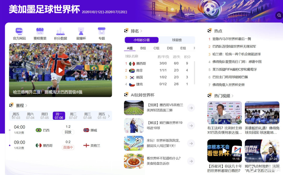
Task: Select the B组 tab
Action: (143, 48)
